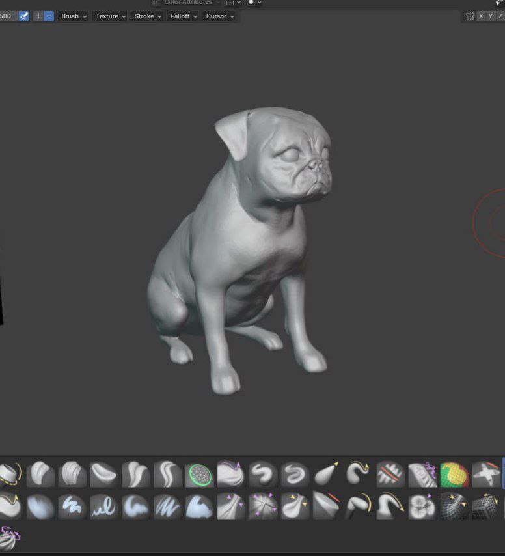Open the Falloff menu
Viewport: 505px width, 556px height.
[x=184, y=16]
